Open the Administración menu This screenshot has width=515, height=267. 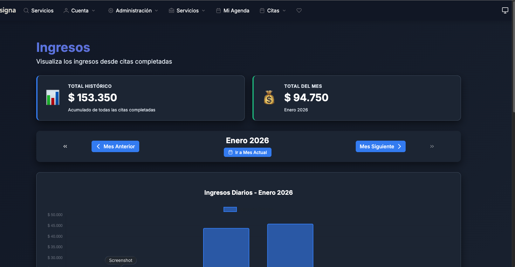pyautogui.click(x=133, y=11)
